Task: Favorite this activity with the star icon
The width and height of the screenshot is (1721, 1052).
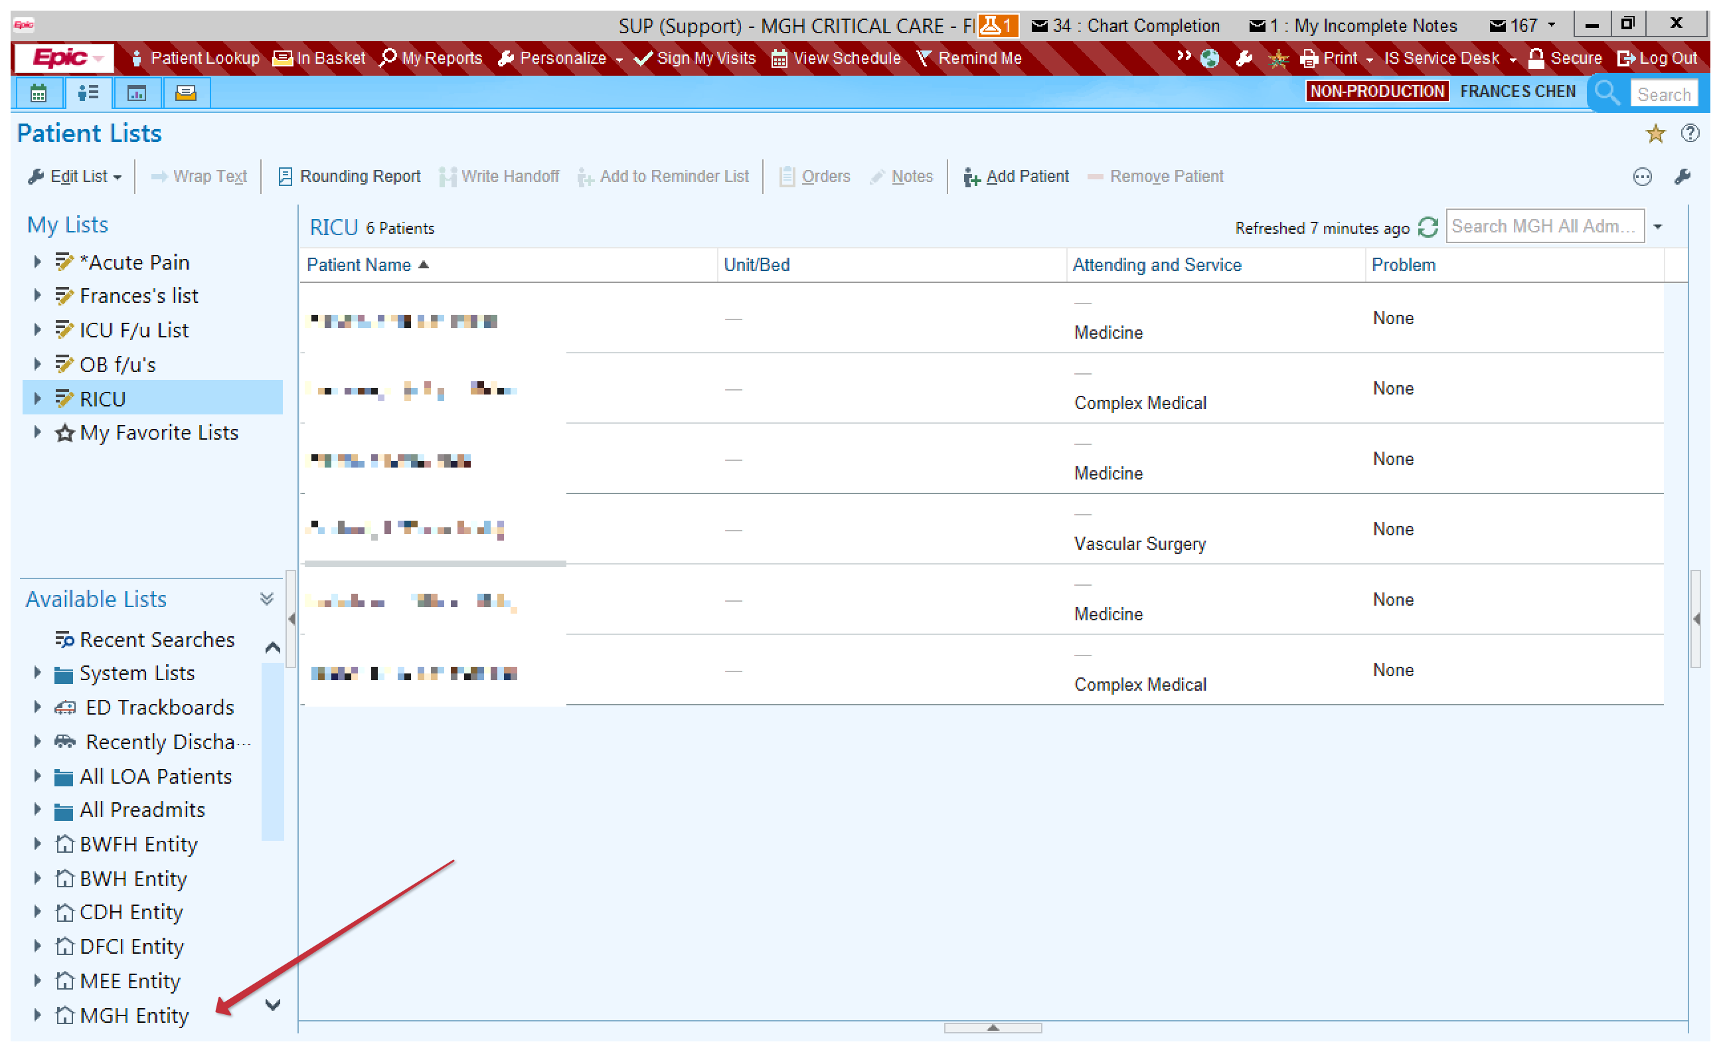Action: [1655, 133]
